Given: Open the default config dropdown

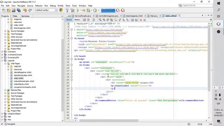Looking at the screenshot, I should click(46, 10).
